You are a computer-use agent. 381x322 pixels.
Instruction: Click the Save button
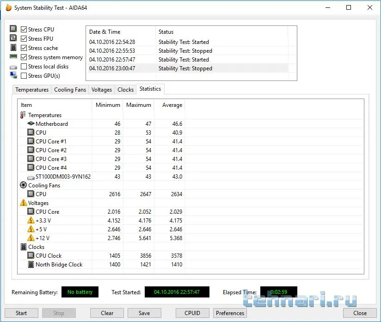(x=144, y=313)
